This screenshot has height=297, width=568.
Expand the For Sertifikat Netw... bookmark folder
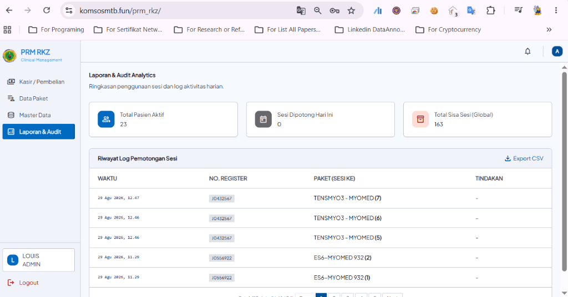pos(128,30)
